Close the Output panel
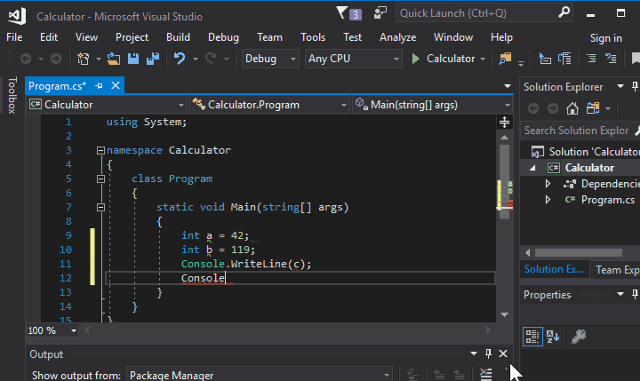This screenshot has height=381, width=640. pos(503,353)
